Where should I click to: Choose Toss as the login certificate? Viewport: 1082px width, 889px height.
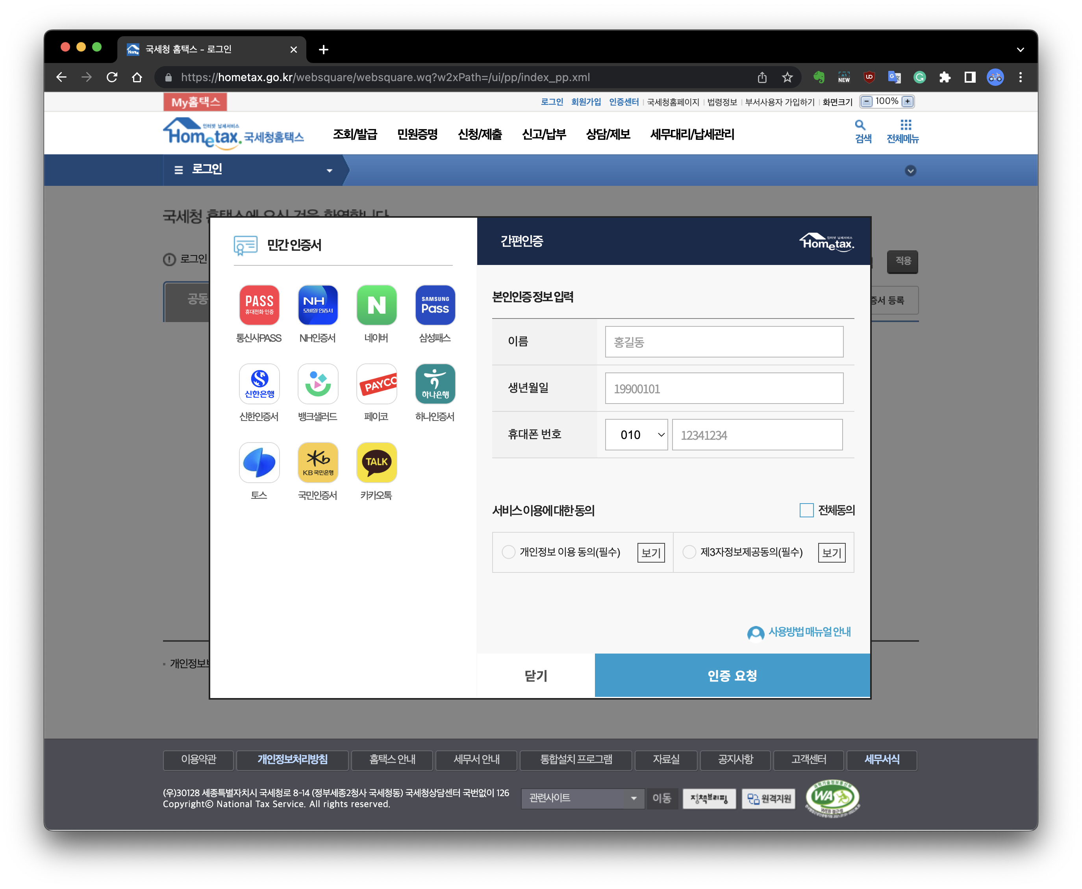pyautogui.click(x=259, y=462)
